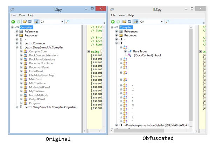Expand Lextm.SharpSnmpLib.Compiler.Properties namespace

click(x=17, y=107)
